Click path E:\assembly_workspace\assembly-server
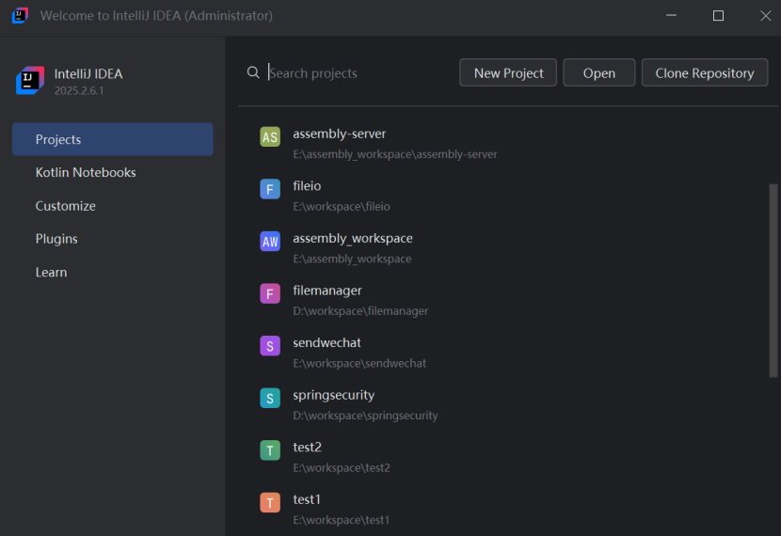Screen dimensions: 781x536 click(395, 154)
